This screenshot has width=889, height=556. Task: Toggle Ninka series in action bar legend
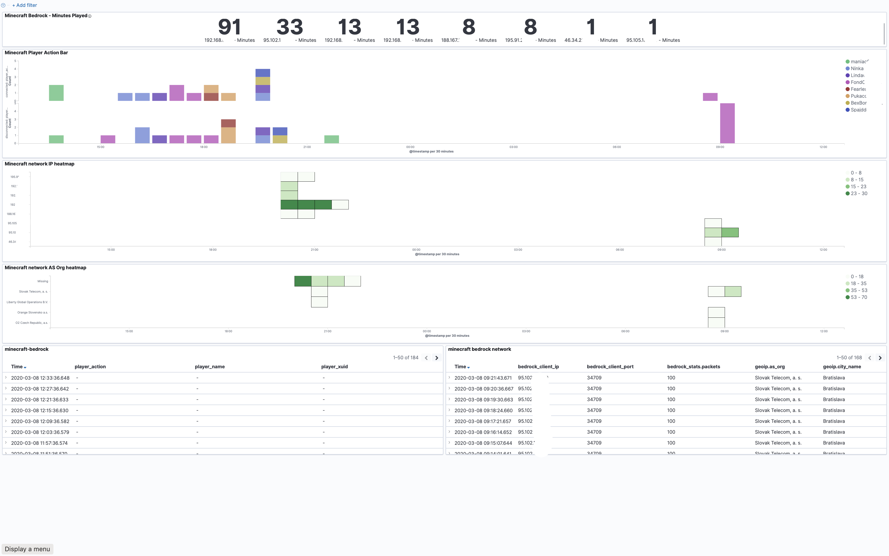pos(857,68)
